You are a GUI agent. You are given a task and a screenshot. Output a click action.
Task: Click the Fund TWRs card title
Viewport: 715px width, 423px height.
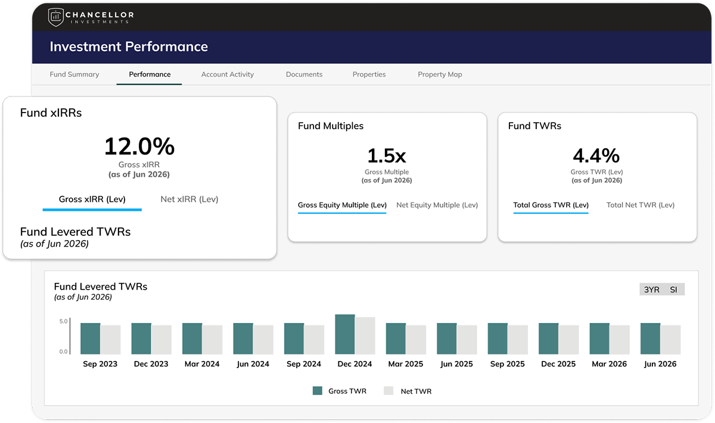tap(534, 126)
